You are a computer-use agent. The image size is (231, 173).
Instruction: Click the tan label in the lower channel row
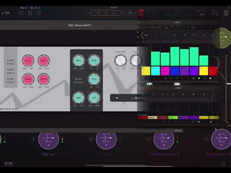point(152,118)
